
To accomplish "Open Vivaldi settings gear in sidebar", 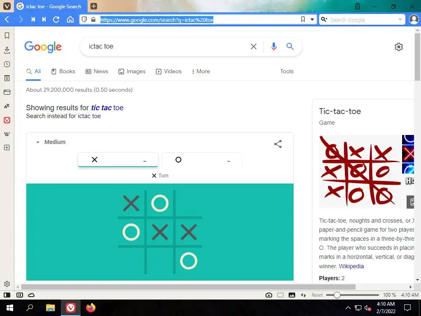I will (7, 284).
